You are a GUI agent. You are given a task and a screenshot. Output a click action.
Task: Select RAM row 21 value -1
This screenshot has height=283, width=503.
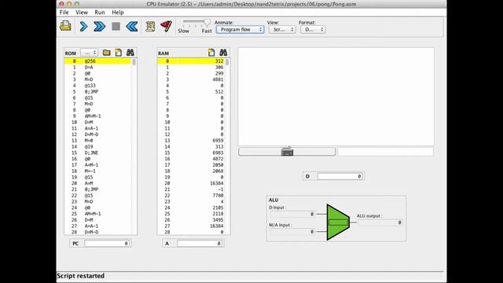click(x=191, y=189)
